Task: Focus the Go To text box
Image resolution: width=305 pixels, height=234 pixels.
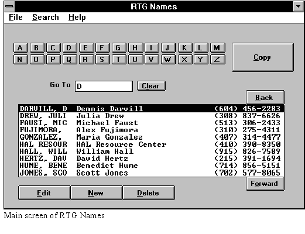Action: click(104, 86)
